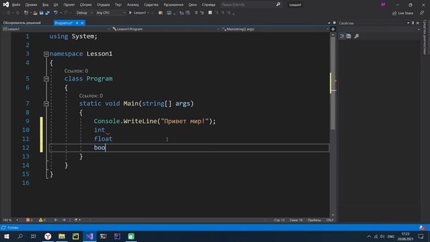Screen dimensions: 430x242
Task: Click the Alphabetical sort icon in Properties
Action: [x=349, y=36]
